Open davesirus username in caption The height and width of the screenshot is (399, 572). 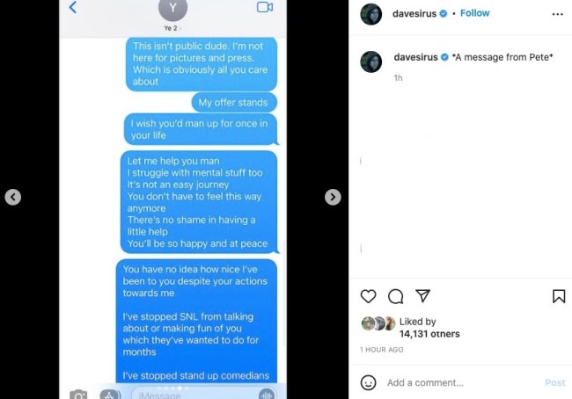416,57
